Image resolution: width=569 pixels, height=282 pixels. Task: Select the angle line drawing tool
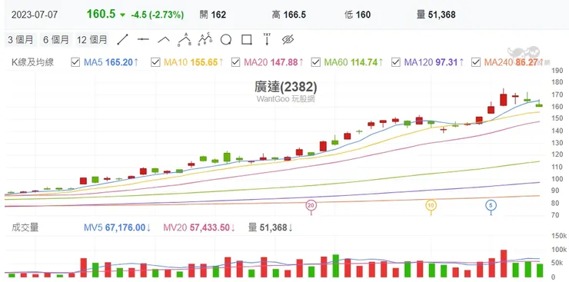(x=164, y=39)
